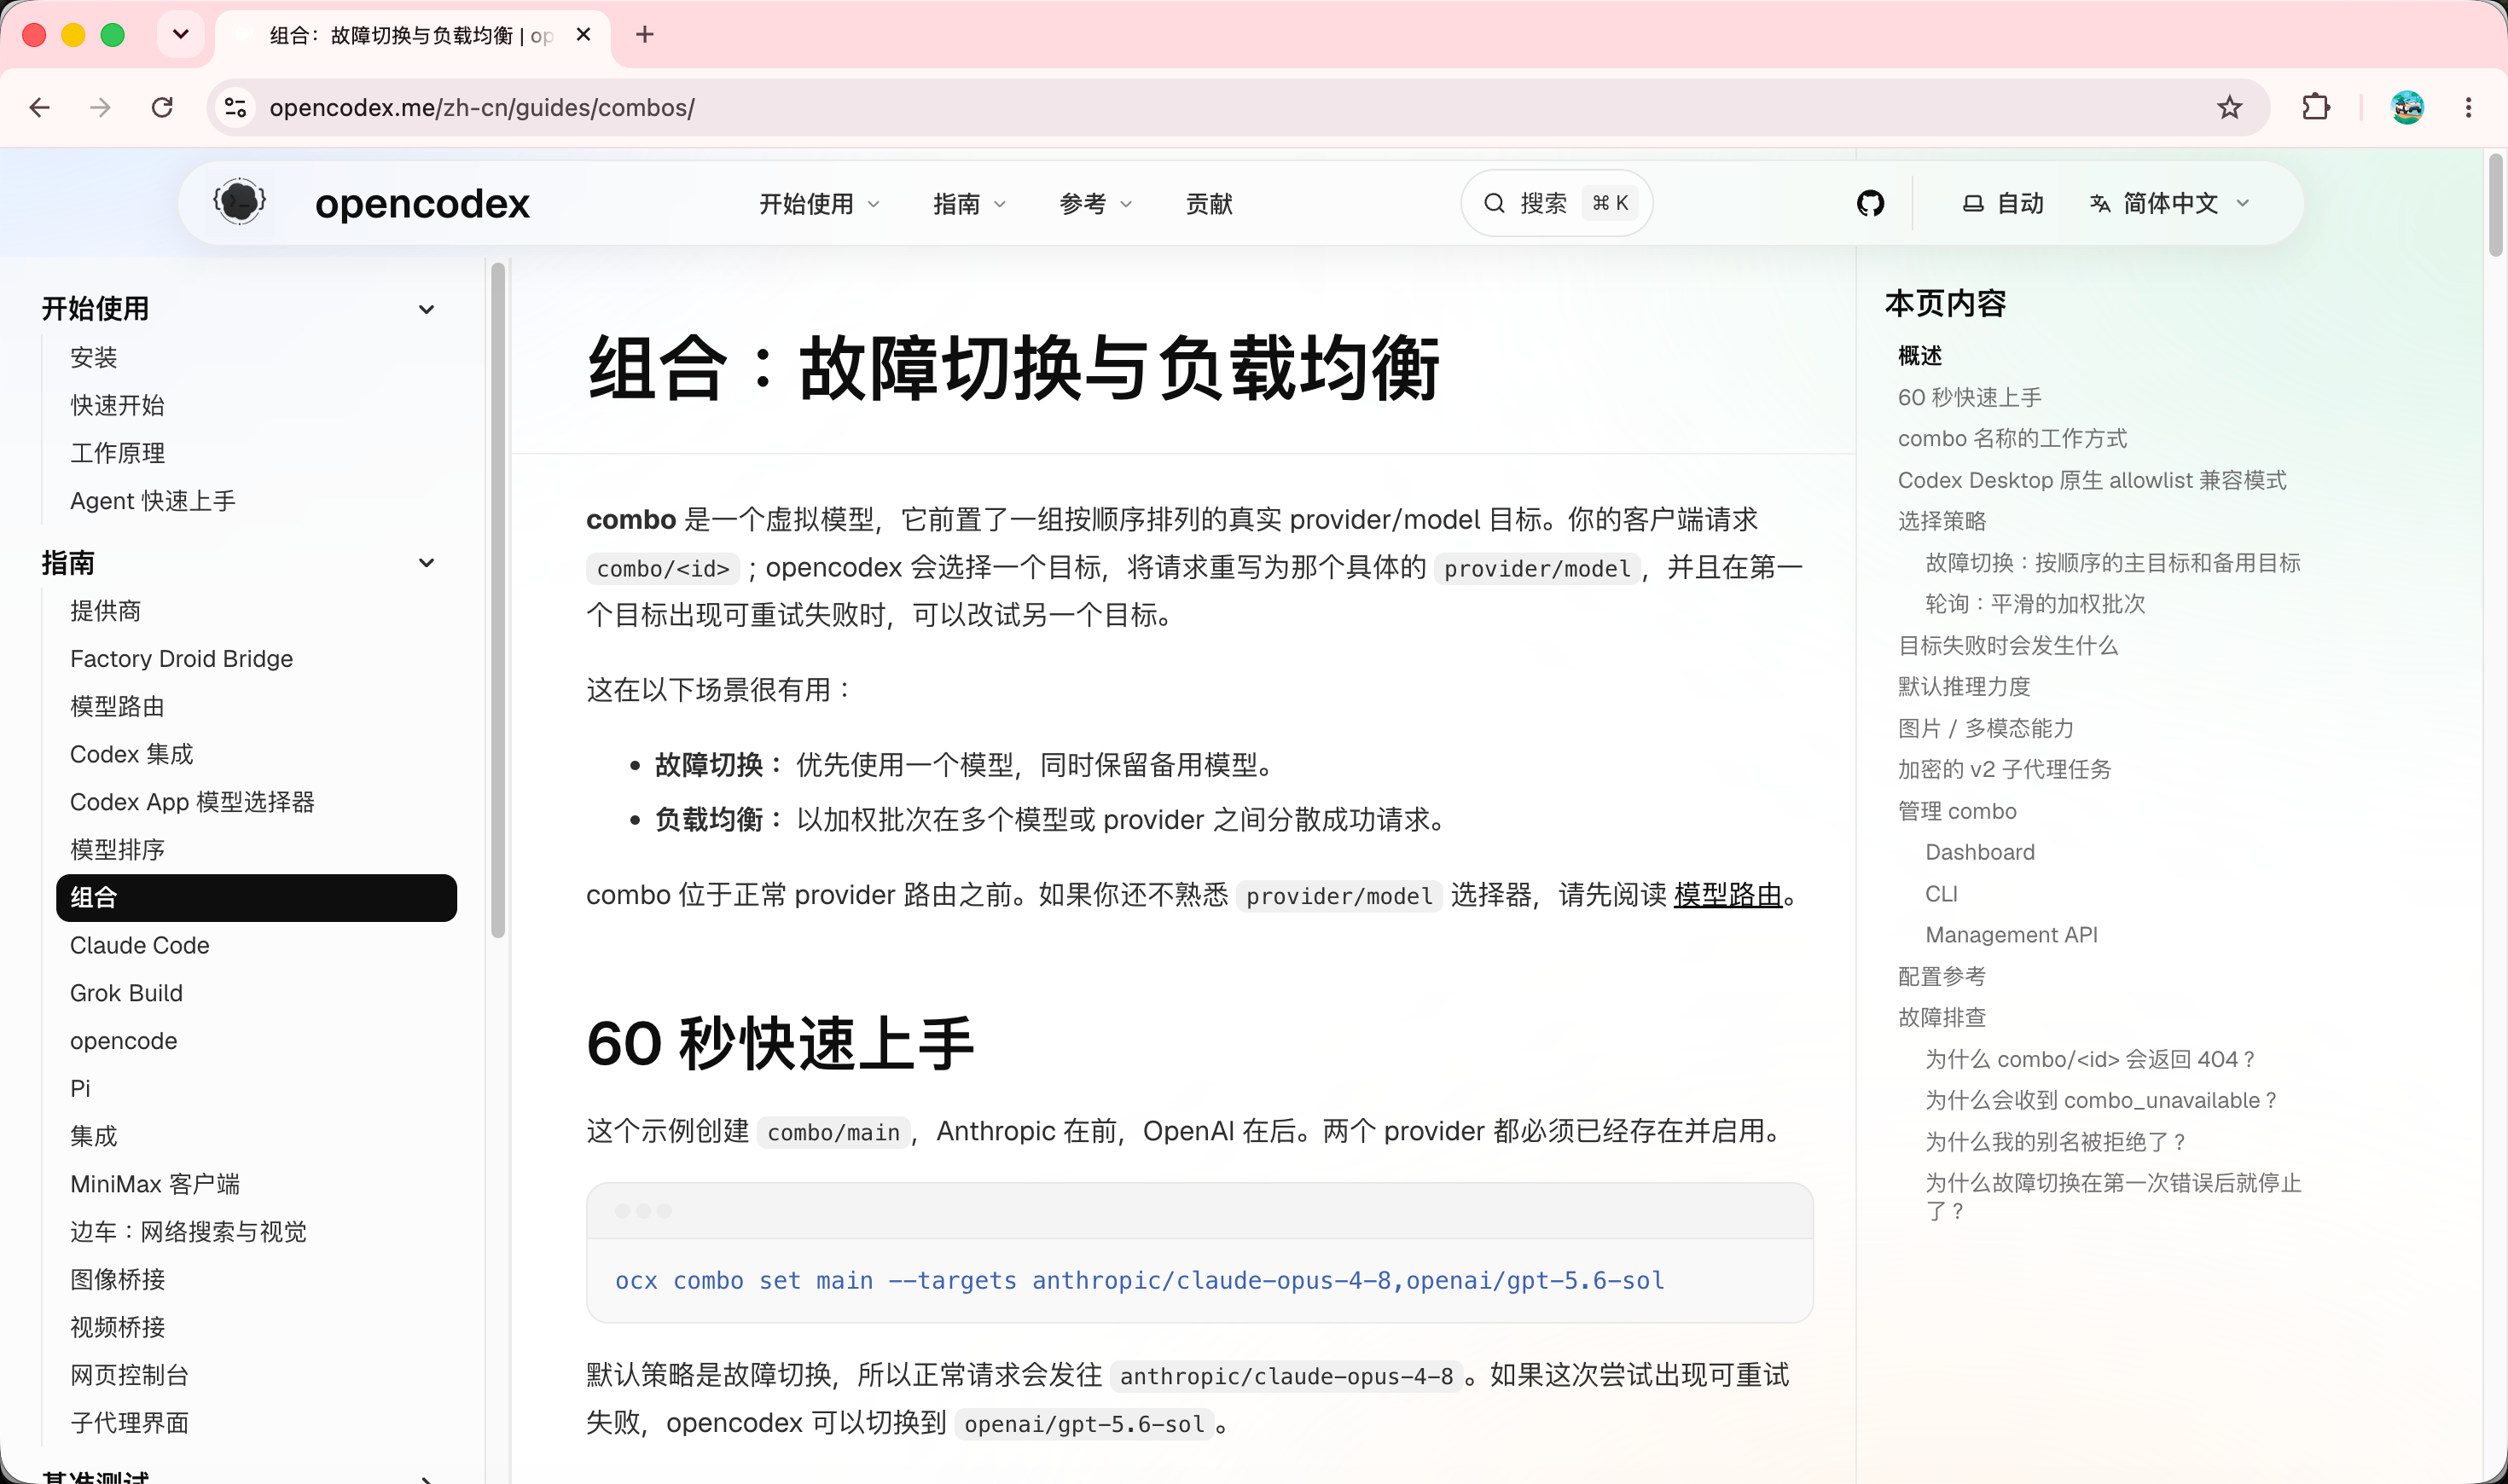Expand the 参考 navigation menu
This screenshot has width=2508, height=1484.
(x=1095, y=204)
